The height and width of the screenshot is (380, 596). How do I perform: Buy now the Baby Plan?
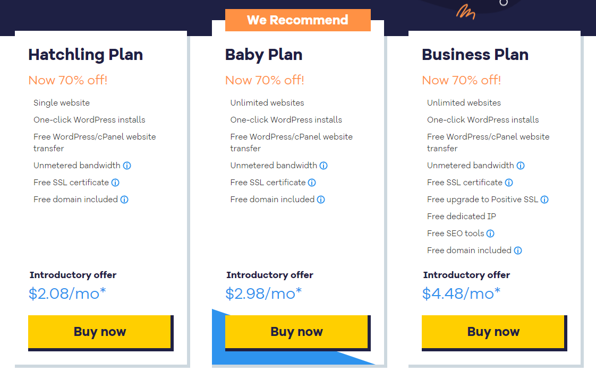click(296, 332)
